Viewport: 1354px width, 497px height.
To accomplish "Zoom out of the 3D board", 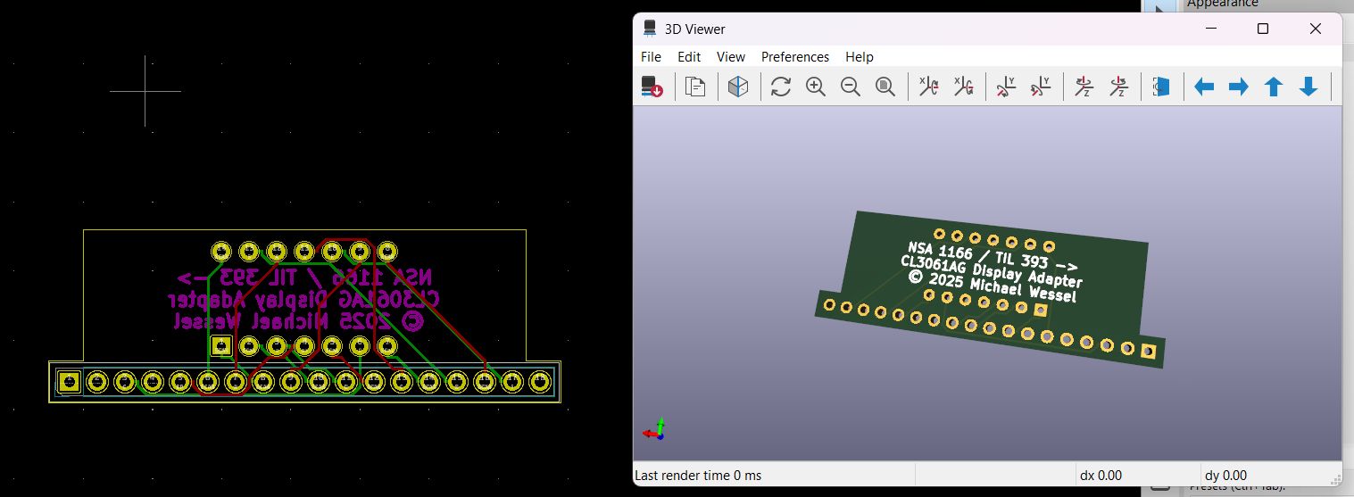I will (850, 87).
